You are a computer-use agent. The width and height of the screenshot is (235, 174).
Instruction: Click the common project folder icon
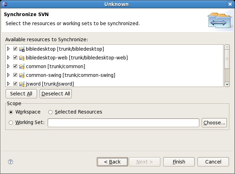[22, 66]
